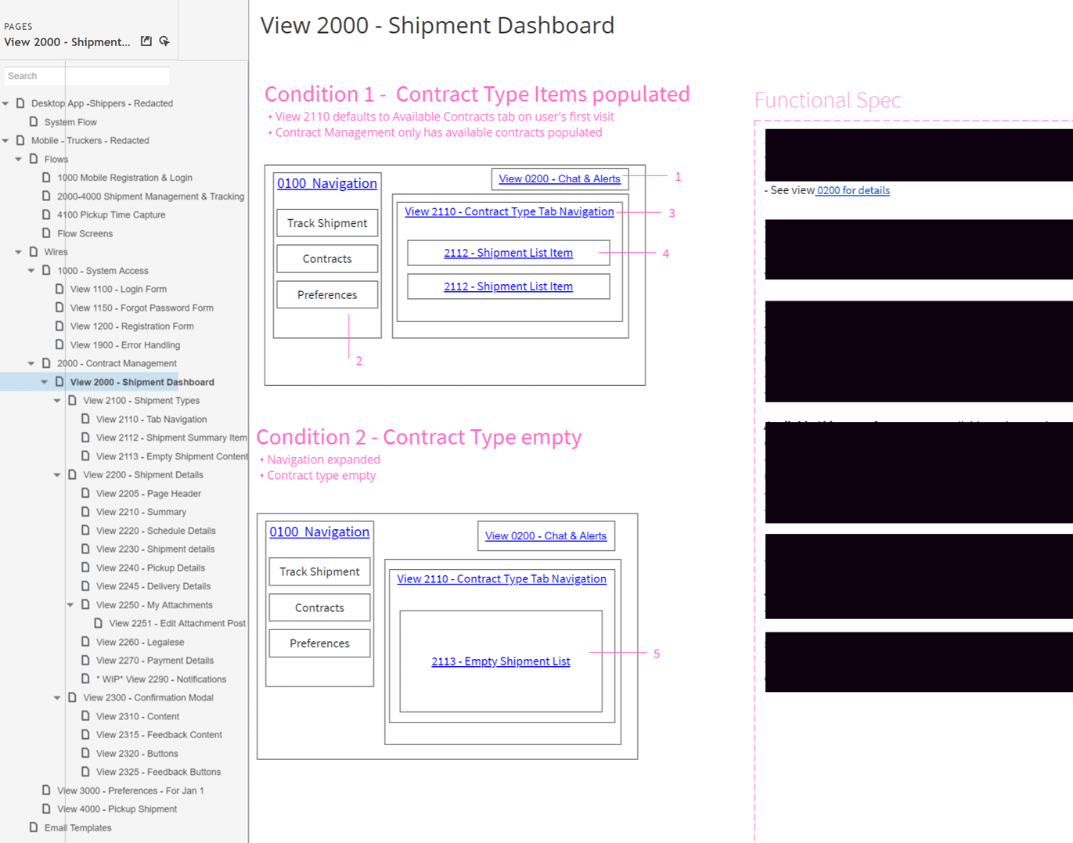1073x843 pixels.
Task: Open View 2320 - Buttons page
Action: pyautogui.click(x=137, y=754)
